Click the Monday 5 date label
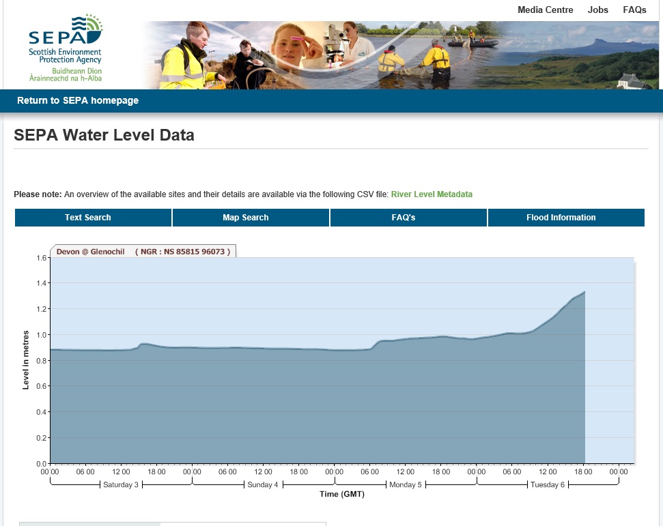 click(405, 485)
